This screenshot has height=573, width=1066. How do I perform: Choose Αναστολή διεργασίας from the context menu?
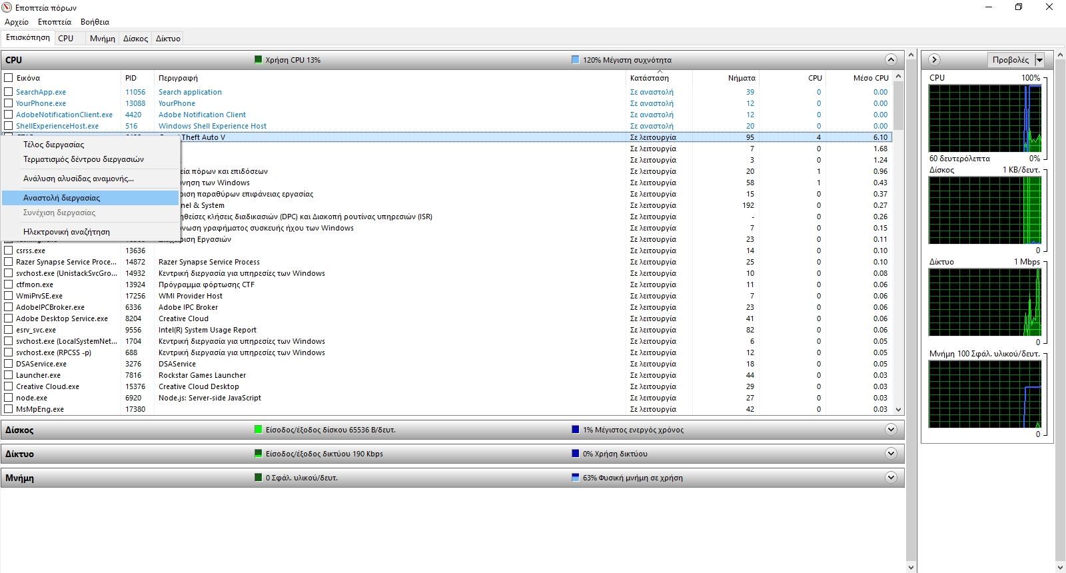click(x=62, y=198)
